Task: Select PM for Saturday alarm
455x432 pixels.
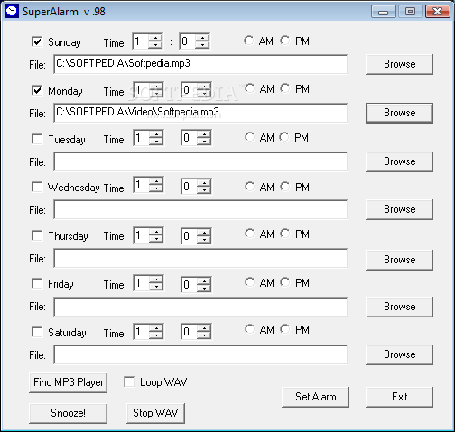Action: tap(284, 329)
